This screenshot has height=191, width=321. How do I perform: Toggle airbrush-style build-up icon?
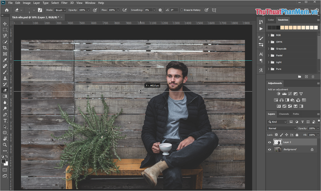point(124,10)
